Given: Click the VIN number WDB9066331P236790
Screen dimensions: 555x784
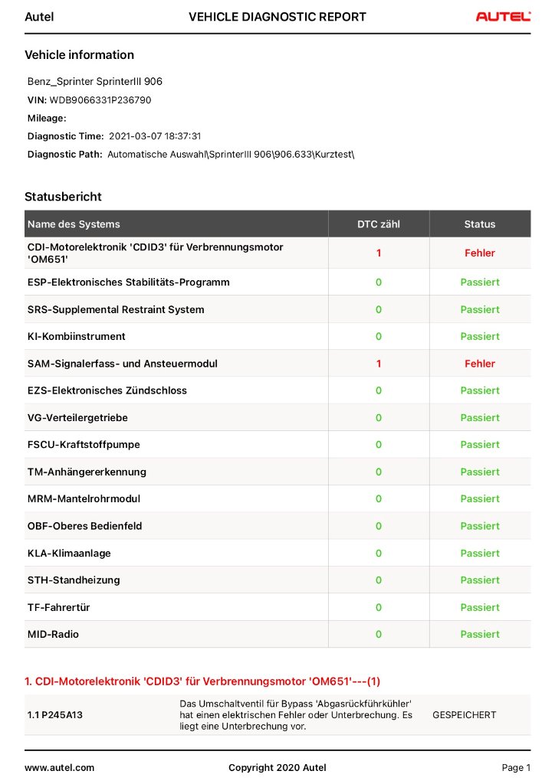Looking at the screenshot, I should click(x=100, y=100).
